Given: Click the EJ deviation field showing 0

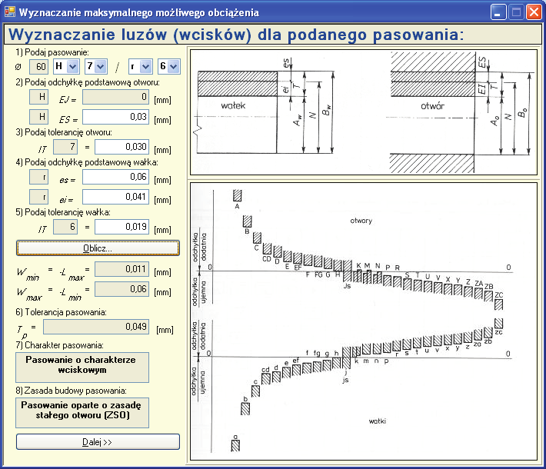Looking at the screenshot, I should point(115,97).
